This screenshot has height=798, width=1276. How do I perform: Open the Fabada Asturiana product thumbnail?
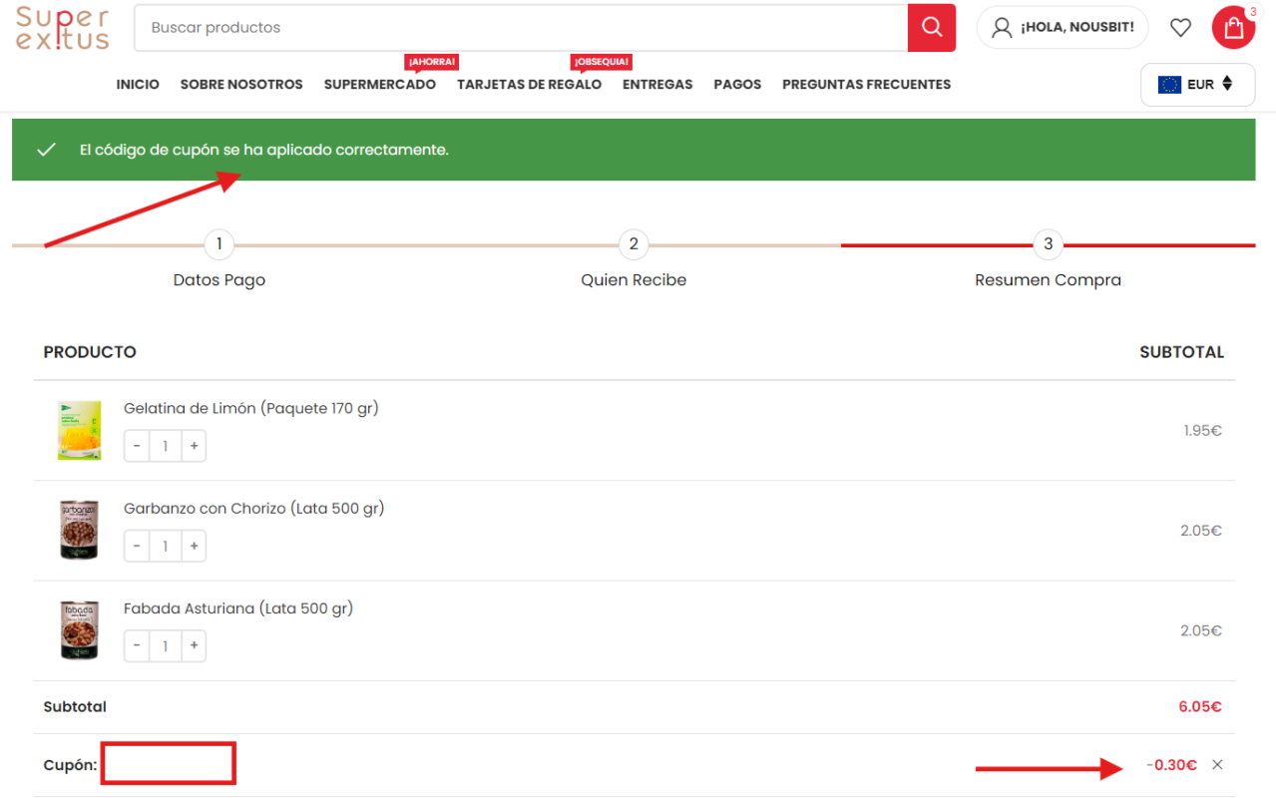pos(79,630)
